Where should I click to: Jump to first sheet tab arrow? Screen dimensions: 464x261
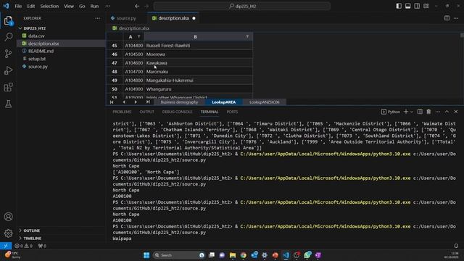click(x=112, y=102)
